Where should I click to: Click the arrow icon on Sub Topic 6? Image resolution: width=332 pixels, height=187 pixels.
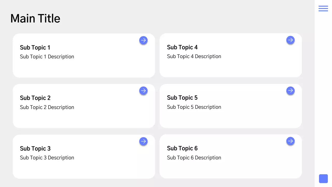pos(290,141)
